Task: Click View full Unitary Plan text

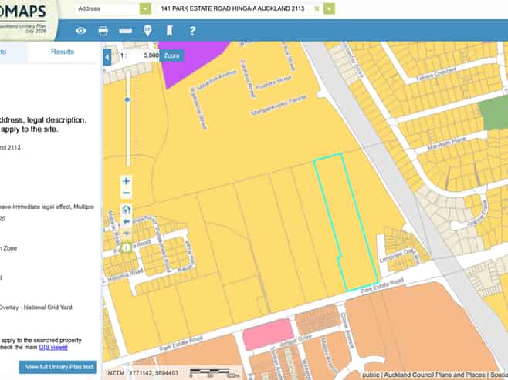Action: point(57,367)
